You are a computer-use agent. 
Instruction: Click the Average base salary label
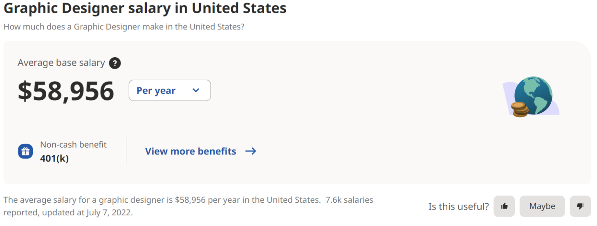(x=61, y=63)
